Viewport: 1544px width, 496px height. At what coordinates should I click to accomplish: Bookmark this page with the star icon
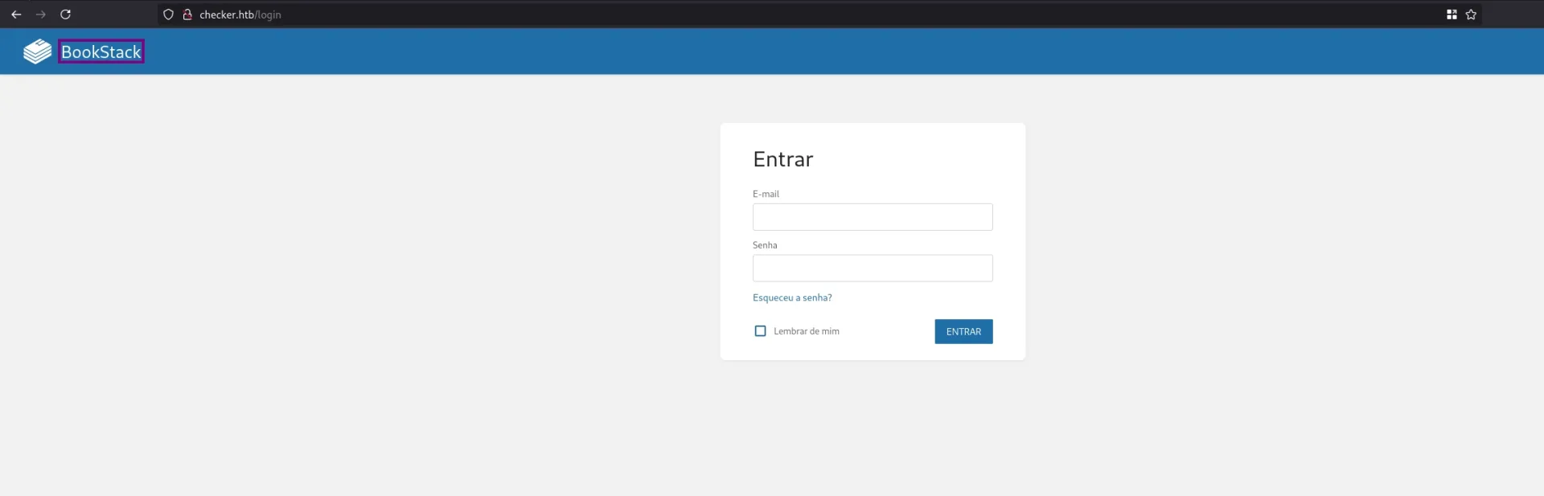[1471, 14]
